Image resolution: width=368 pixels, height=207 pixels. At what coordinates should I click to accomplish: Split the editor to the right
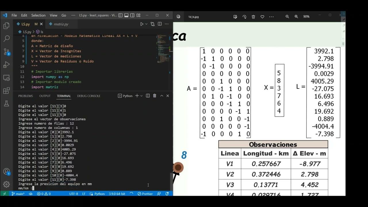click(160, 24)
